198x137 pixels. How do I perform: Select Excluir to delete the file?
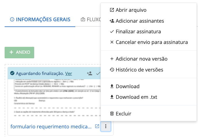pos(123,114)
